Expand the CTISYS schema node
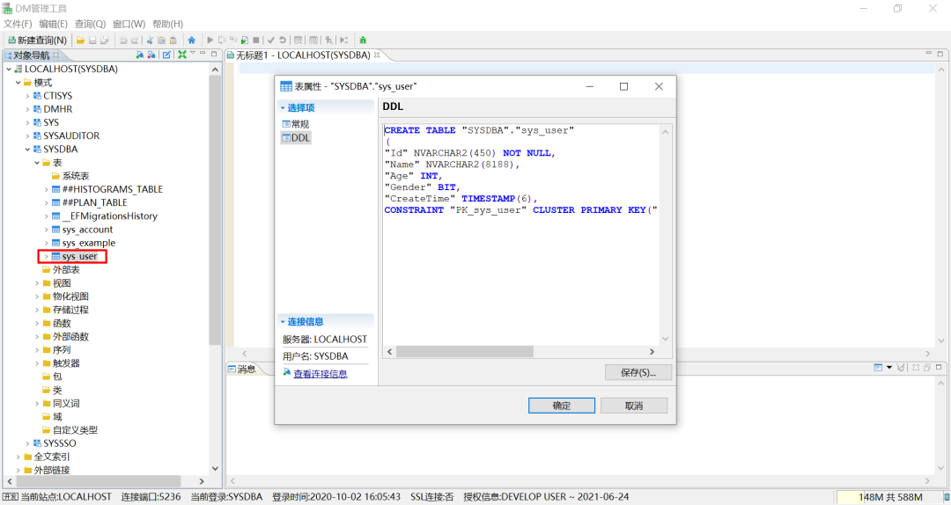Image resolution: width=951 pixels, height=505 pixels. pyautogui.click(x=27, y=96)
